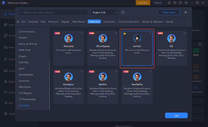Toggle favorite star on PewDiePie card
Image resolution: width=208 pixels, height=127 pixels.
tap(150, 71)
